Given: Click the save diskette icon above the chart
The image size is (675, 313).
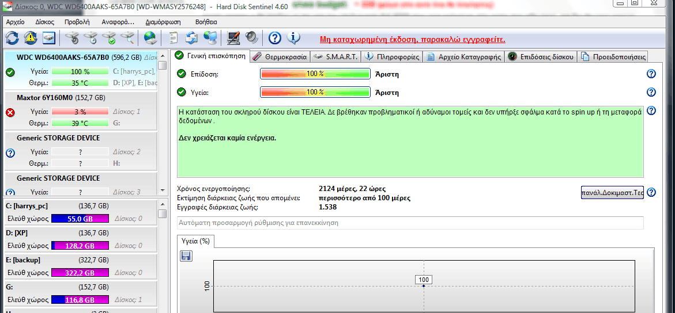Looking at the screenshot, I should point(186,256).
